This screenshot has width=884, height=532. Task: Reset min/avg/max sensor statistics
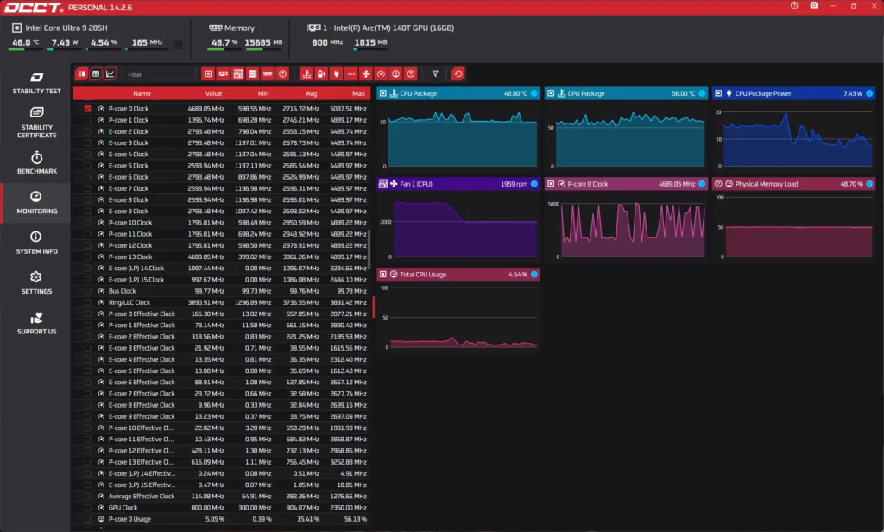(458, 74)
